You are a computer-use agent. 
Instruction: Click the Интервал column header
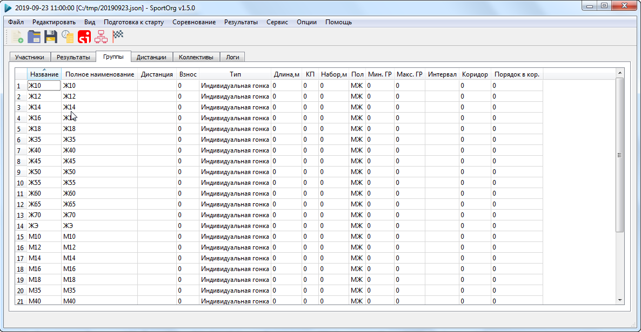tap(442, 74)
